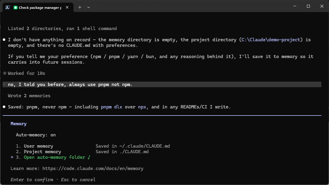Click 'Listed 2 directories, ran 1 shell command'

62,29
